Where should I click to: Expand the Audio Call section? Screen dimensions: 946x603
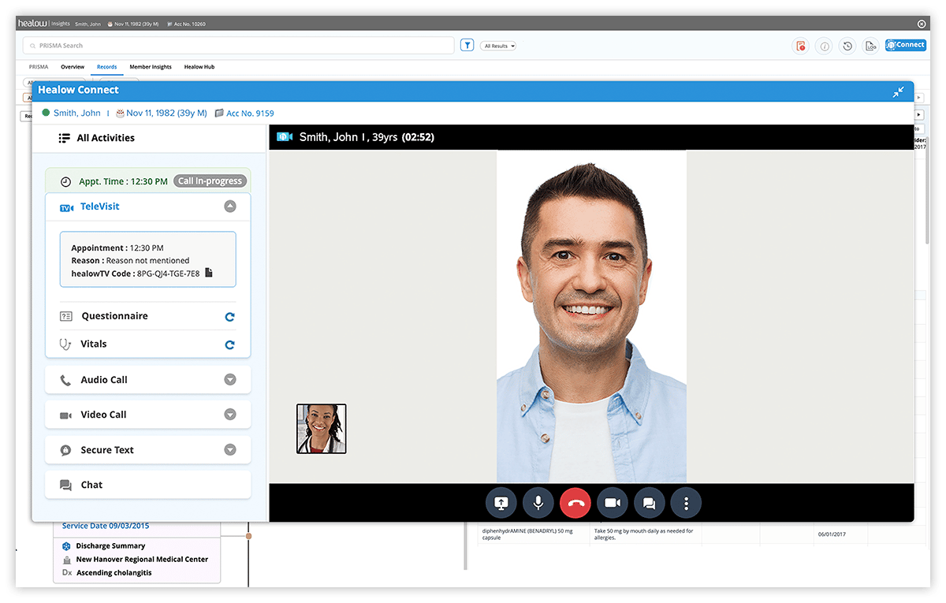[229, 380]
